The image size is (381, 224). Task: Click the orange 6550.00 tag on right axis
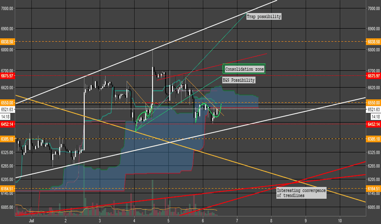click(373, 103)
